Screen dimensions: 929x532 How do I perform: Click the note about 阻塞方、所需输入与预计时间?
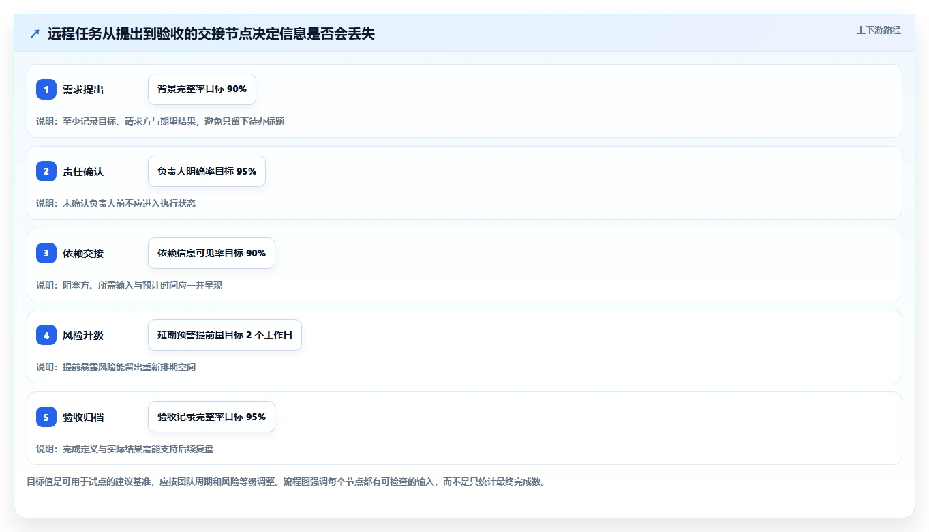click(x=129, y=285)
